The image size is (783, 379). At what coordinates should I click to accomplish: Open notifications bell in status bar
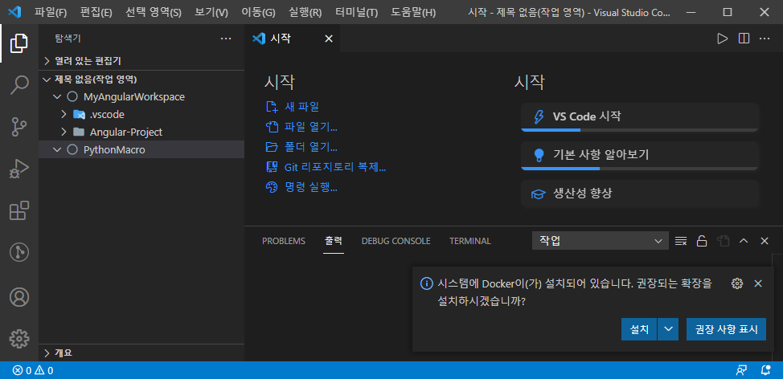click(765, 370)
